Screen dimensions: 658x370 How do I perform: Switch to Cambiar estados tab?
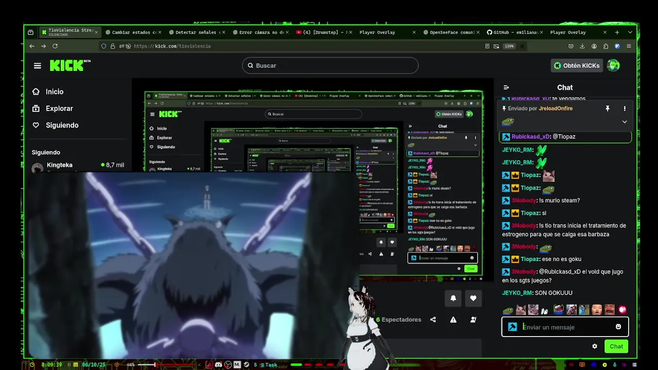point(134,32)
